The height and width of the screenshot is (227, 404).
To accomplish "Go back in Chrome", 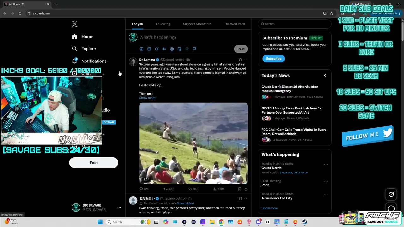I will pos(5,13).
